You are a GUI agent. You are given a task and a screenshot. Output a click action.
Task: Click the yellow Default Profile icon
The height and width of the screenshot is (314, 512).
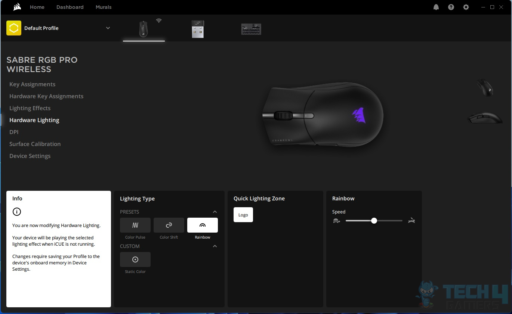pos(14,28)
